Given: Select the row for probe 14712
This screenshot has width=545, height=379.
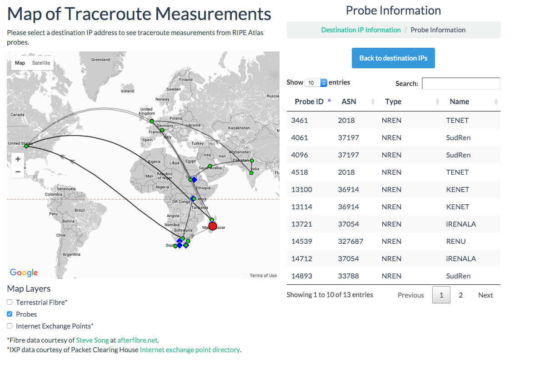Looking at the screenshot, I should (x=394, y=258).
